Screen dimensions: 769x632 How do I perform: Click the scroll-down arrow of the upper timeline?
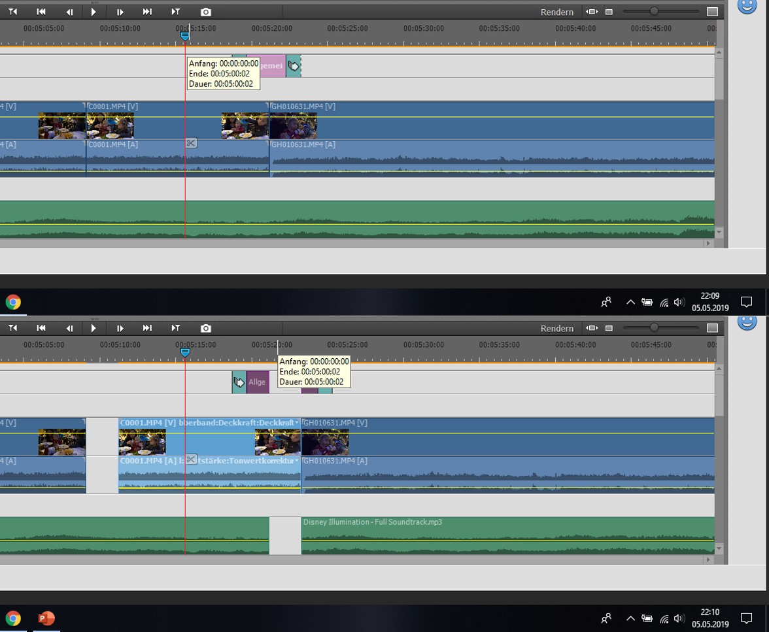(719, 232)
